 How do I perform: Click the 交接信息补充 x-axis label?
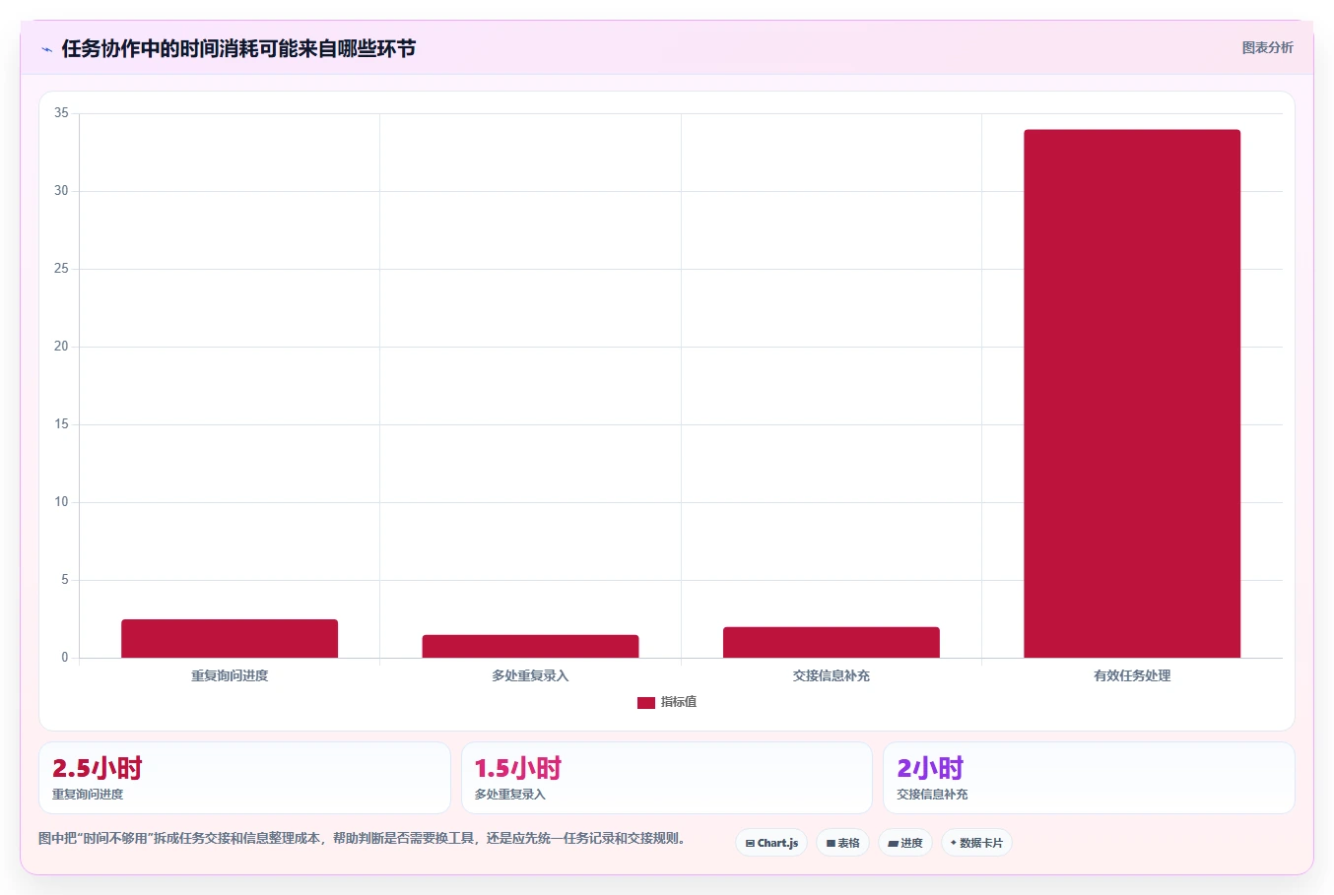click(x=832, y=675)
